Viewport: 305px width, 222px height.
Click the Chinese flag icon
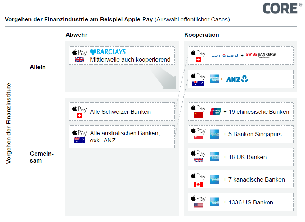(198, 115)
